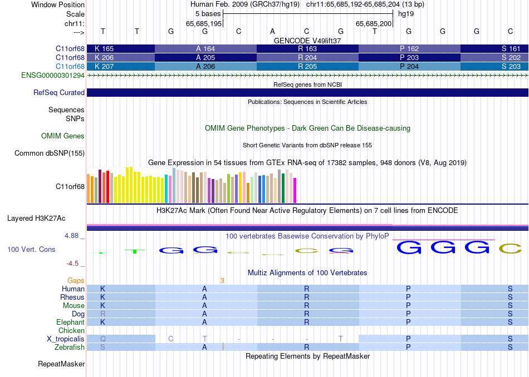Click the X_tropicalis species label

[x=66, y=339]
